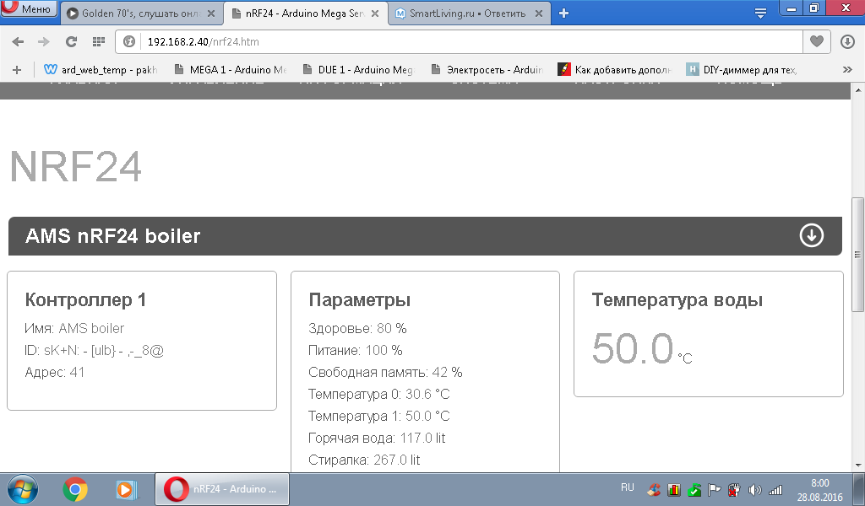
Task: Launch Chrome from the taskbar
Action: [75, 489]
